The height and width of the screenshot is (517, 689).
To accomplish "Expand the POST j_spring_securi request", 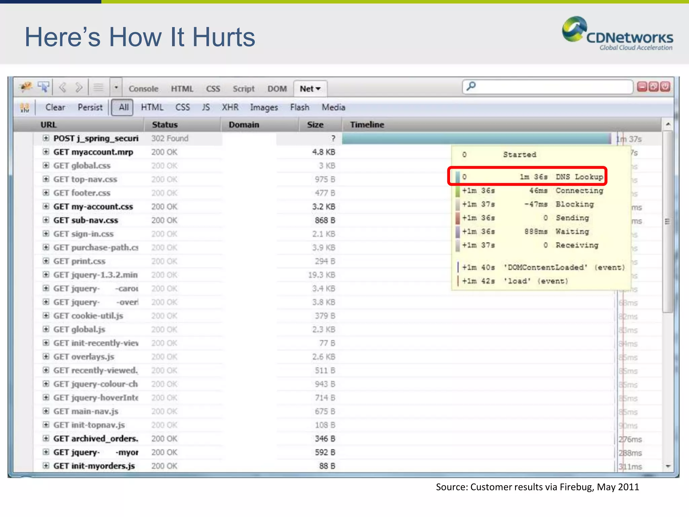I will (46, 138).
